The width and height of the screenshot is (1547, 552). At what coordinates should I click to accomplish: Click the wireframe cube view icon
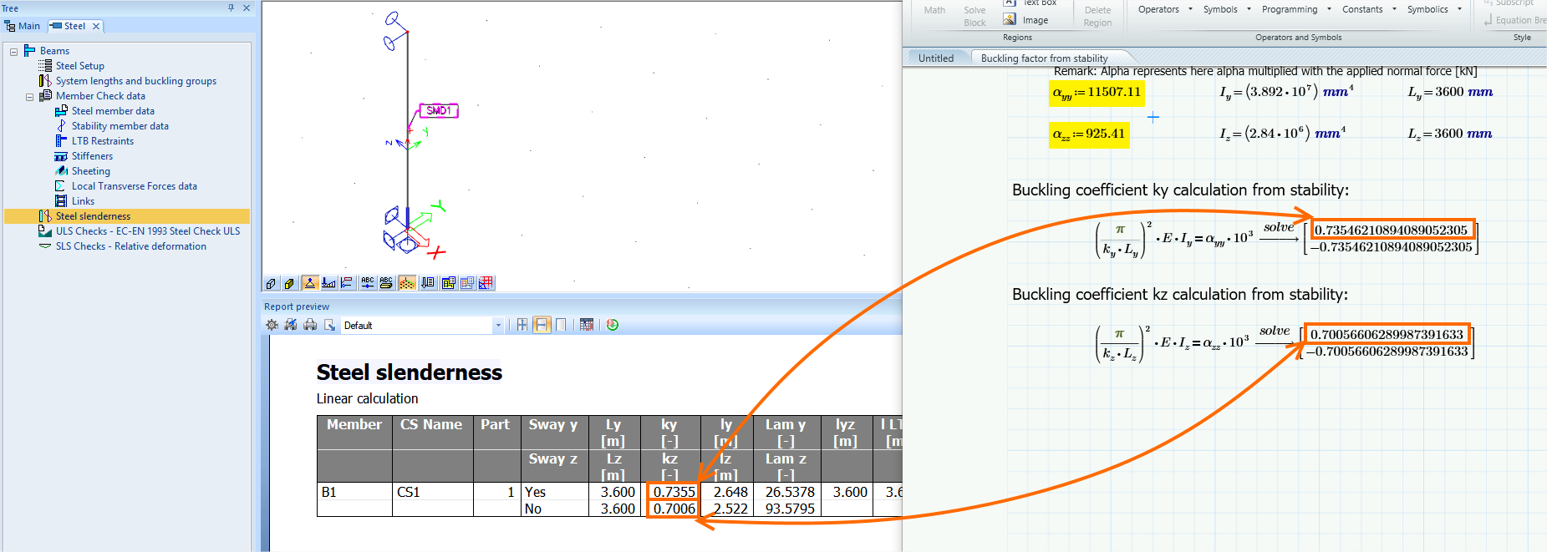[x=271, y=283]
